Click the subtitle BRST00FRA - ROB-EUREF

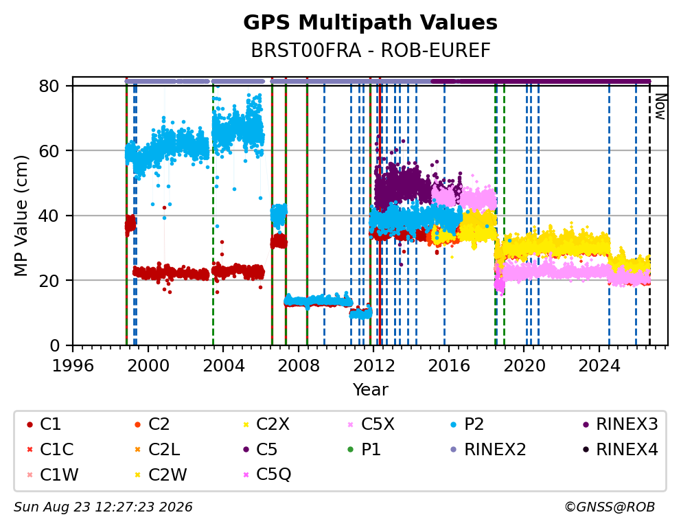tap(371, 51)
